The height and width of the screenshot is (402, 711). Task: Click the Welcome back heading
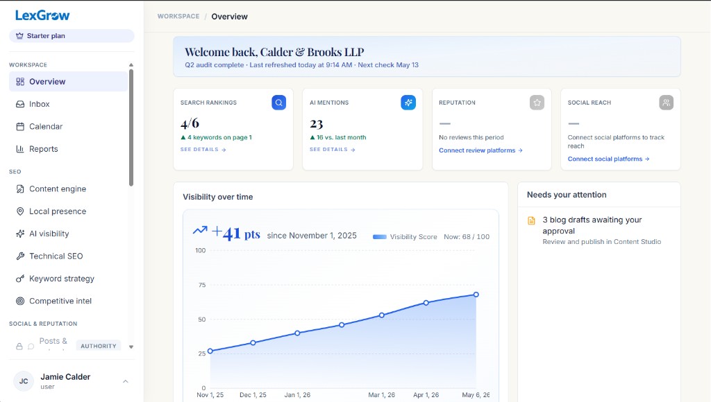tap(274, 51)
